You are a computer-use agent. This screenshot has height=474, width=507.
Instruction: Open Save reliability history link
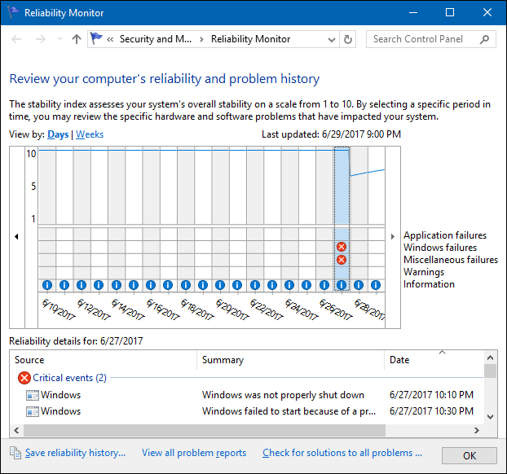[x=75, y=453]
